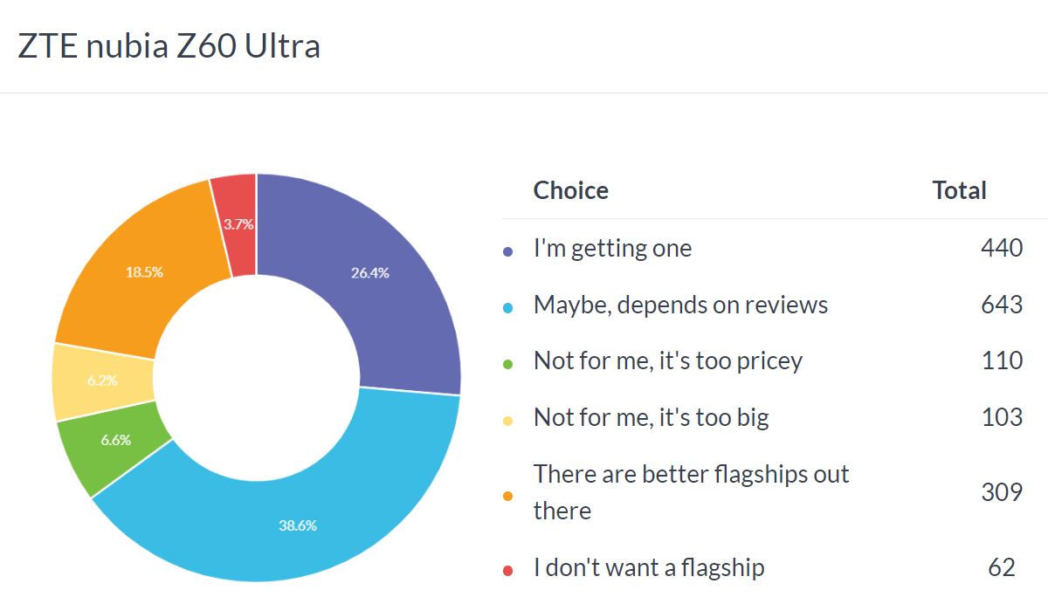This screenshot has height=597, width=1048.
Task: Click the blue dot beside "Maybe, depends on reviews"
Action: 508,307
